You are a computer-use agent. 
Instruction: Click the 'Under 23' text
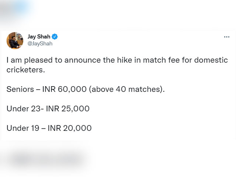(x=24, y=109)
